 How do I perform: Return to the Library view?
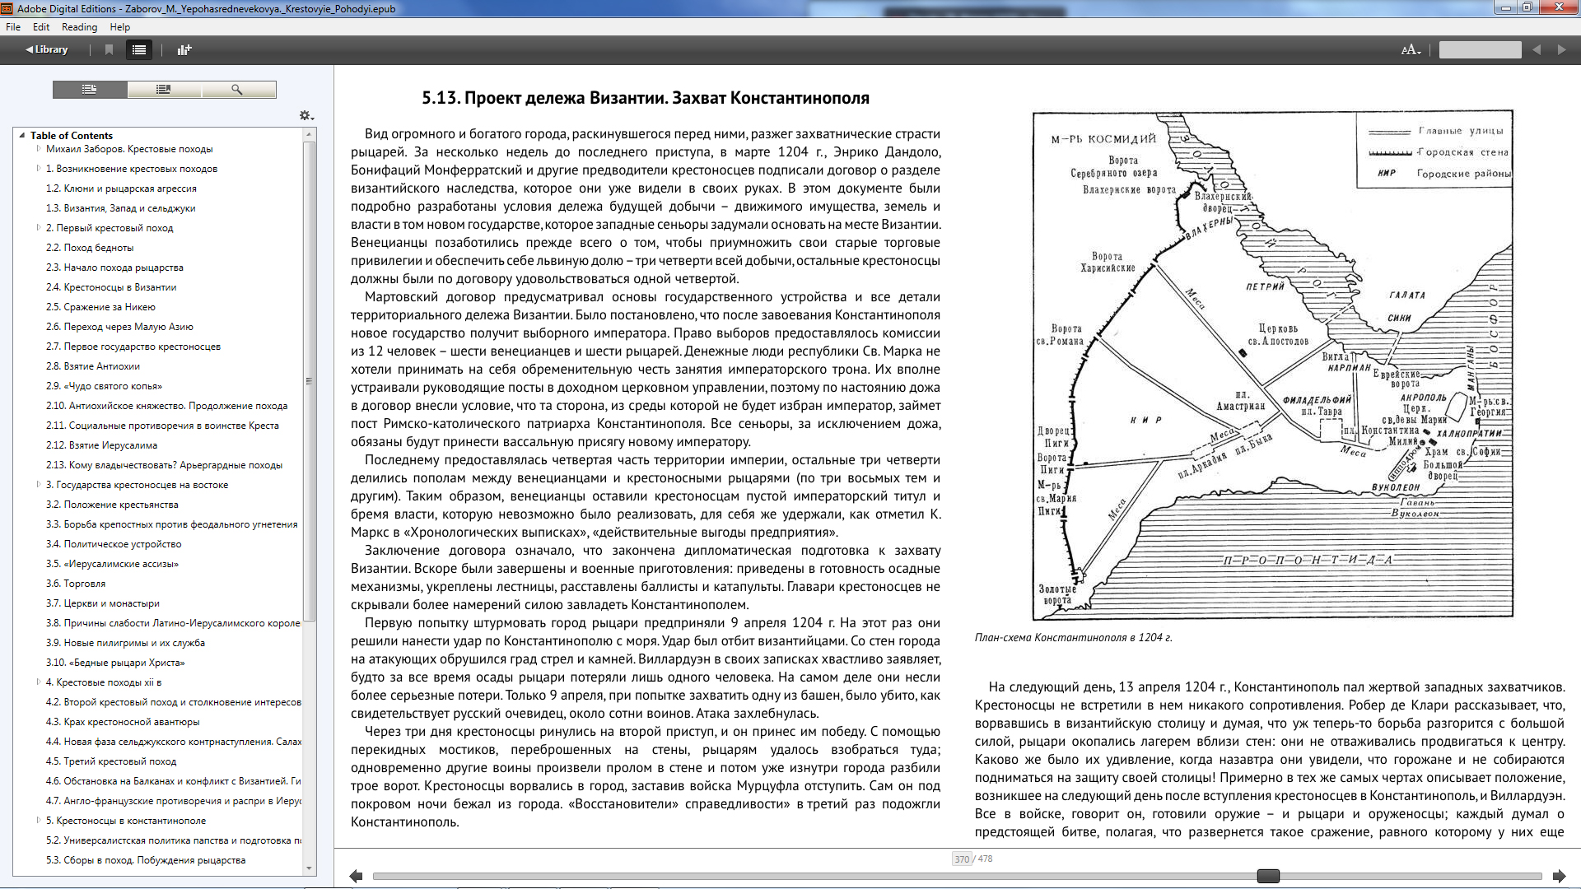click(x=47, y=49)
